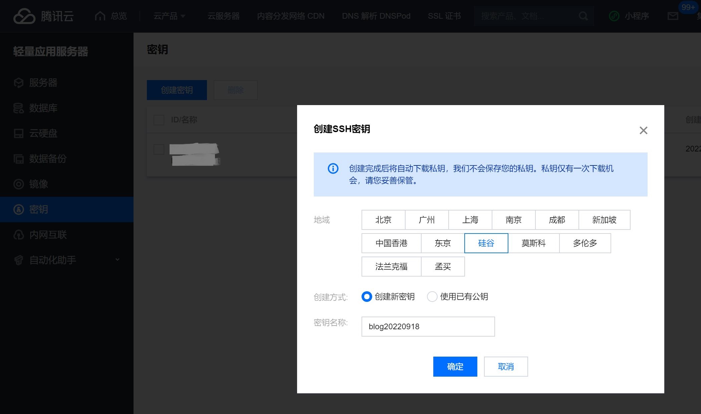Screen dimensions: 701x414
Task: Click the search magnifier icon
Action: tap(583, 16)
